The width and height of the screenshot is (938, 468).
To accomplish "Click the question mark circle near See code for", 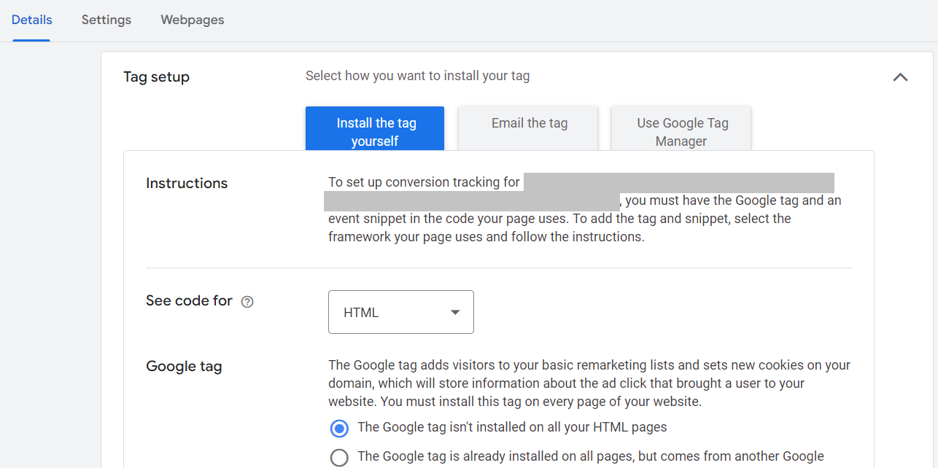I will [x=247, y=301].
